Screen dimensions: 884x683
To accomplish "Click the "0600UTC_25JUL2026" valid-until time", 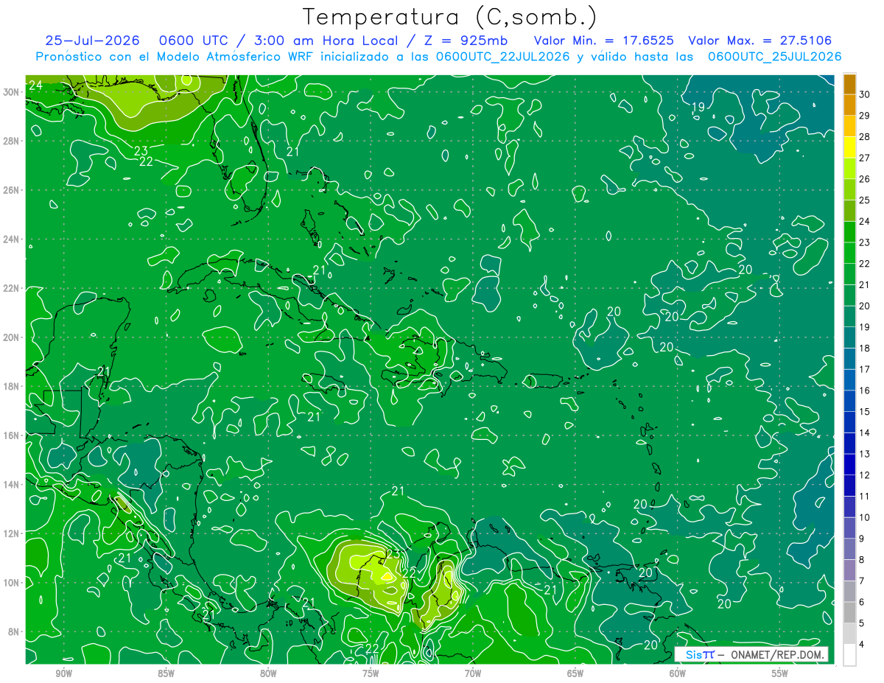I will [x=774, y=57].
